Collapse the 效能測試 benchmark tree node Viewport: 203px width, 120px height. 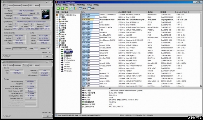(57, 47)
